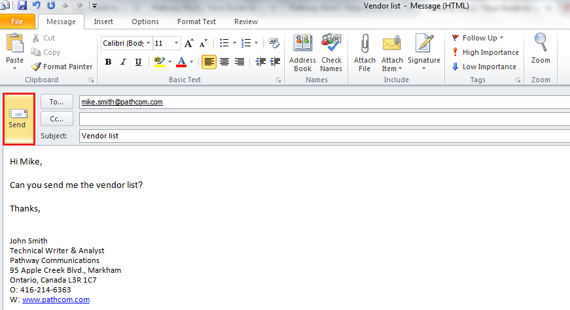Send the email with the Send button
This screenshot has width=570, height=310.
[x=18, y=119]
